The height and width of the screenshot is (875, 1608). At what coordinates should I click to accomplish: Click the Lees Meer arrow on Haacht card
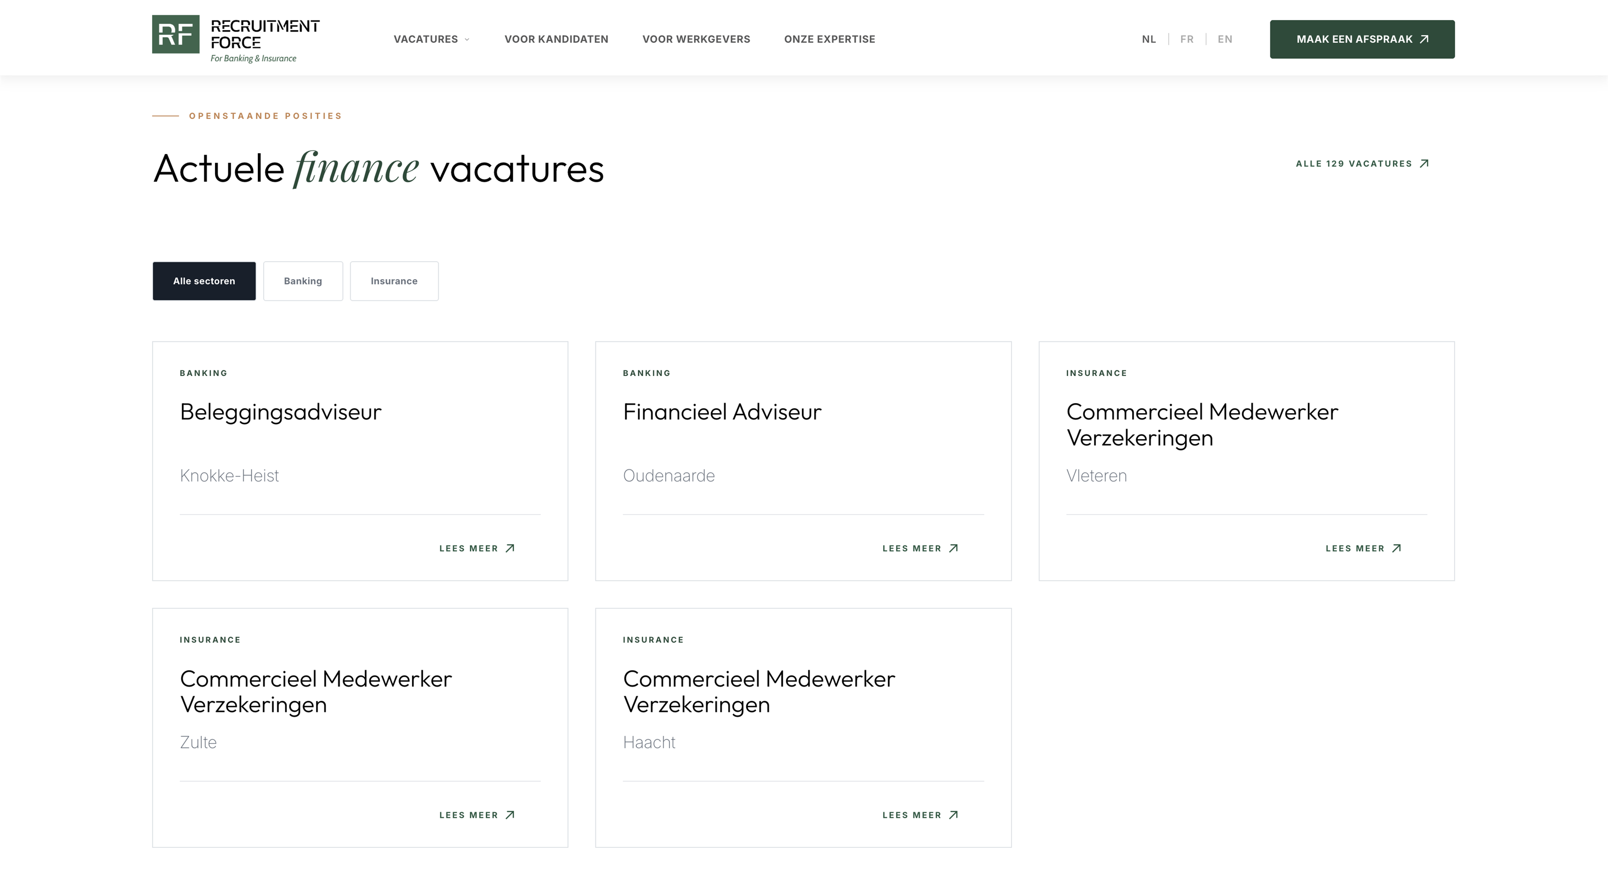tap(953, 814)
